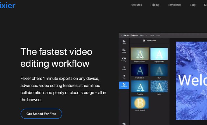
Task: Click Redo in the editor toolbar
Action: click(158, 35)
